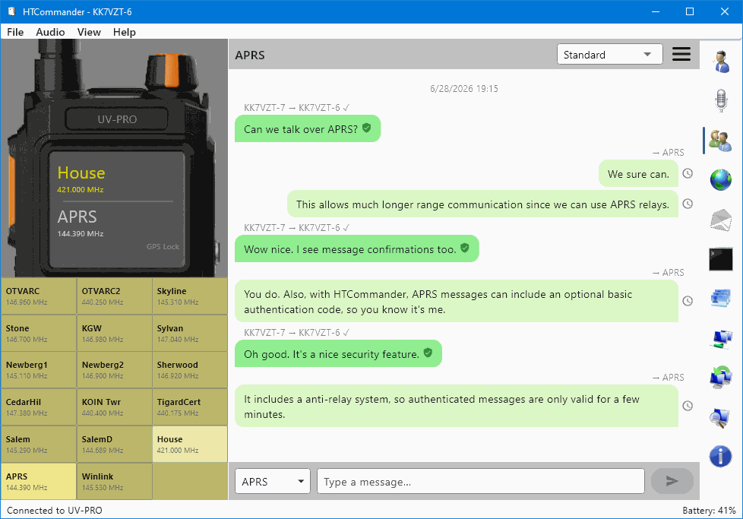743x519 pixels.
Task: Click 'GPS Lock' text on radio screen
Action: pyautogui.click(x=163, y=246)
